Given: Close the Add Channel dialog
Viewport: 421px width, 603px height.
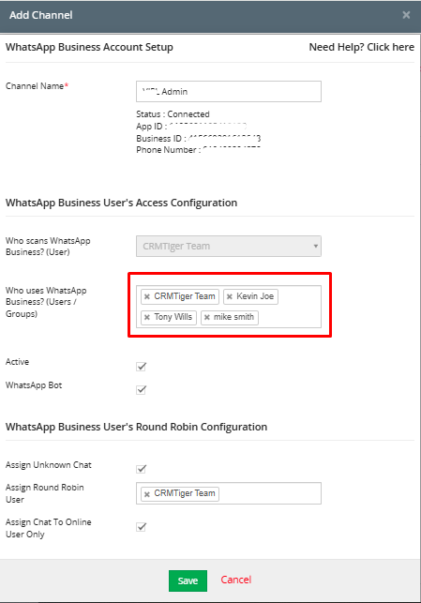Looking at the screenshot, I should pos(406,15).
